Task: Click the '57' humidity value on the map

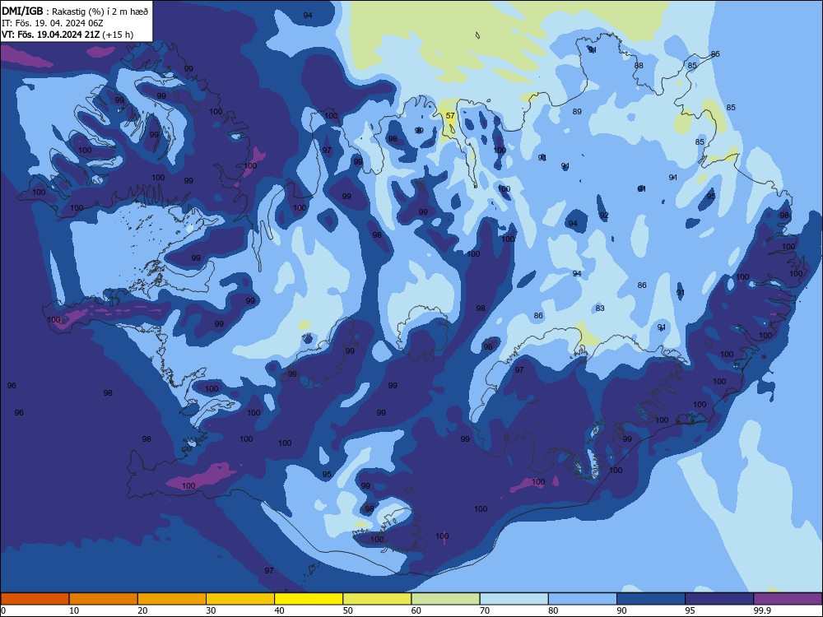Action: pos(450,115)
